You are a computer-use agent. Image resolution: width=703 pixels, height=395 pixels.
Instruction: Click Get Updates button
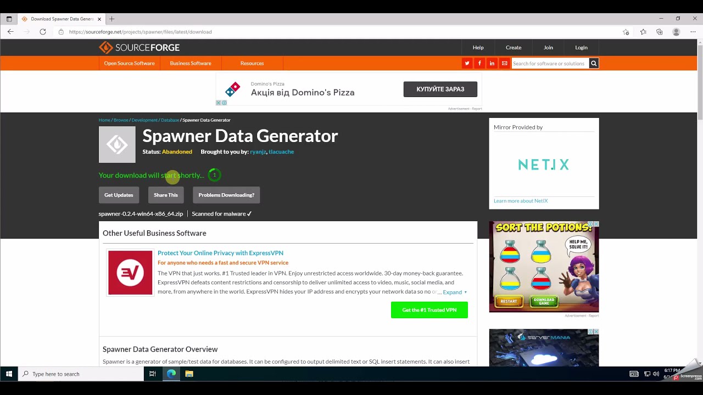point(119,195)
